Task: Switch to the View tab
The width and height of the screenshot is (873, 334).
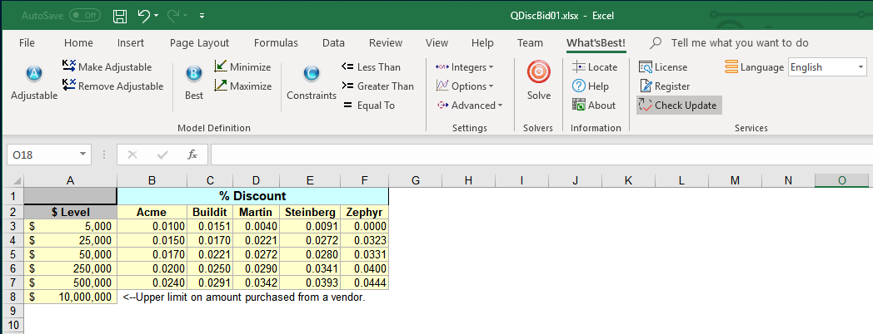Action: 436,43
